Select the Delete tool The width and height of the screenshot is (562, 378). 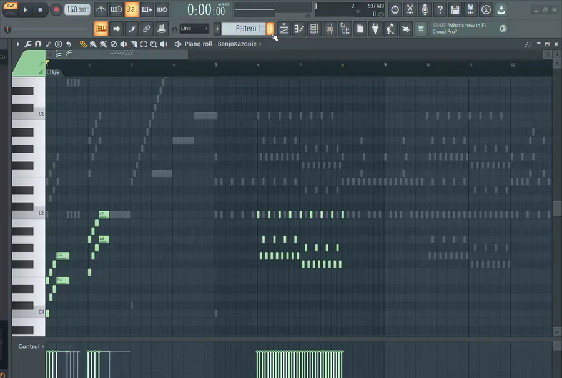tap(114, 44)
